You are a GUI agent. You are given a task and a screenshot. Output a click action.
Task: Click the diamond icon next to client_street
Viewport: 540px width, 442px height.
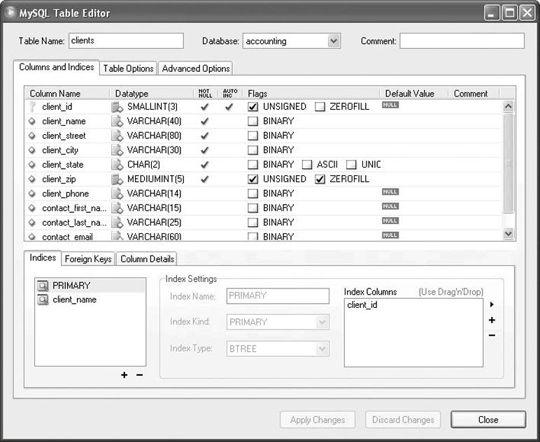tap(32, 135)
